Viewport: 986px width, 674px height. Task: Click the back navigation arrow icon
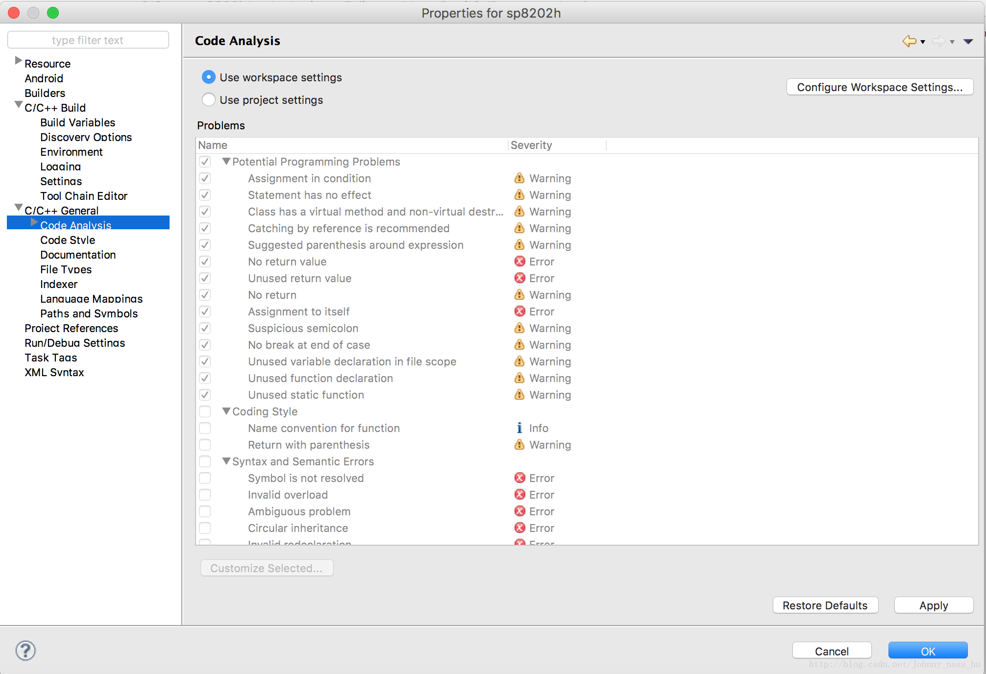pyautogui.click(x=909, y=41)
